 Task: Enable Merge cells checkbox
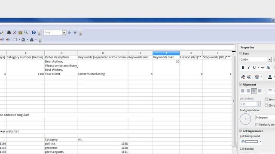tap(266, 105)
